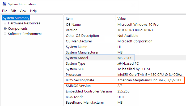Select the Version row label
186x106 pixels.
71,30
